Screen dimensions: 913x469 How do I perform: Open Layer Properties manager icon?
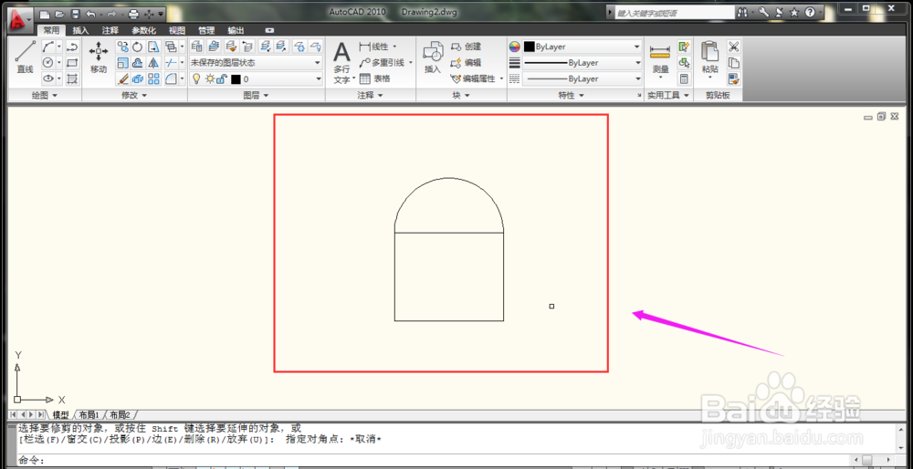[197, 47]
